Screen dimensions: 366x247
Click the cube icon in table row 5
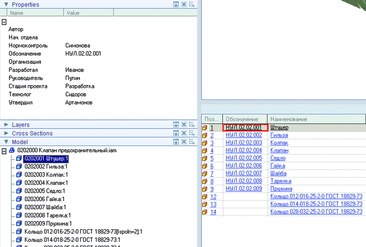[x=205, y=158]
